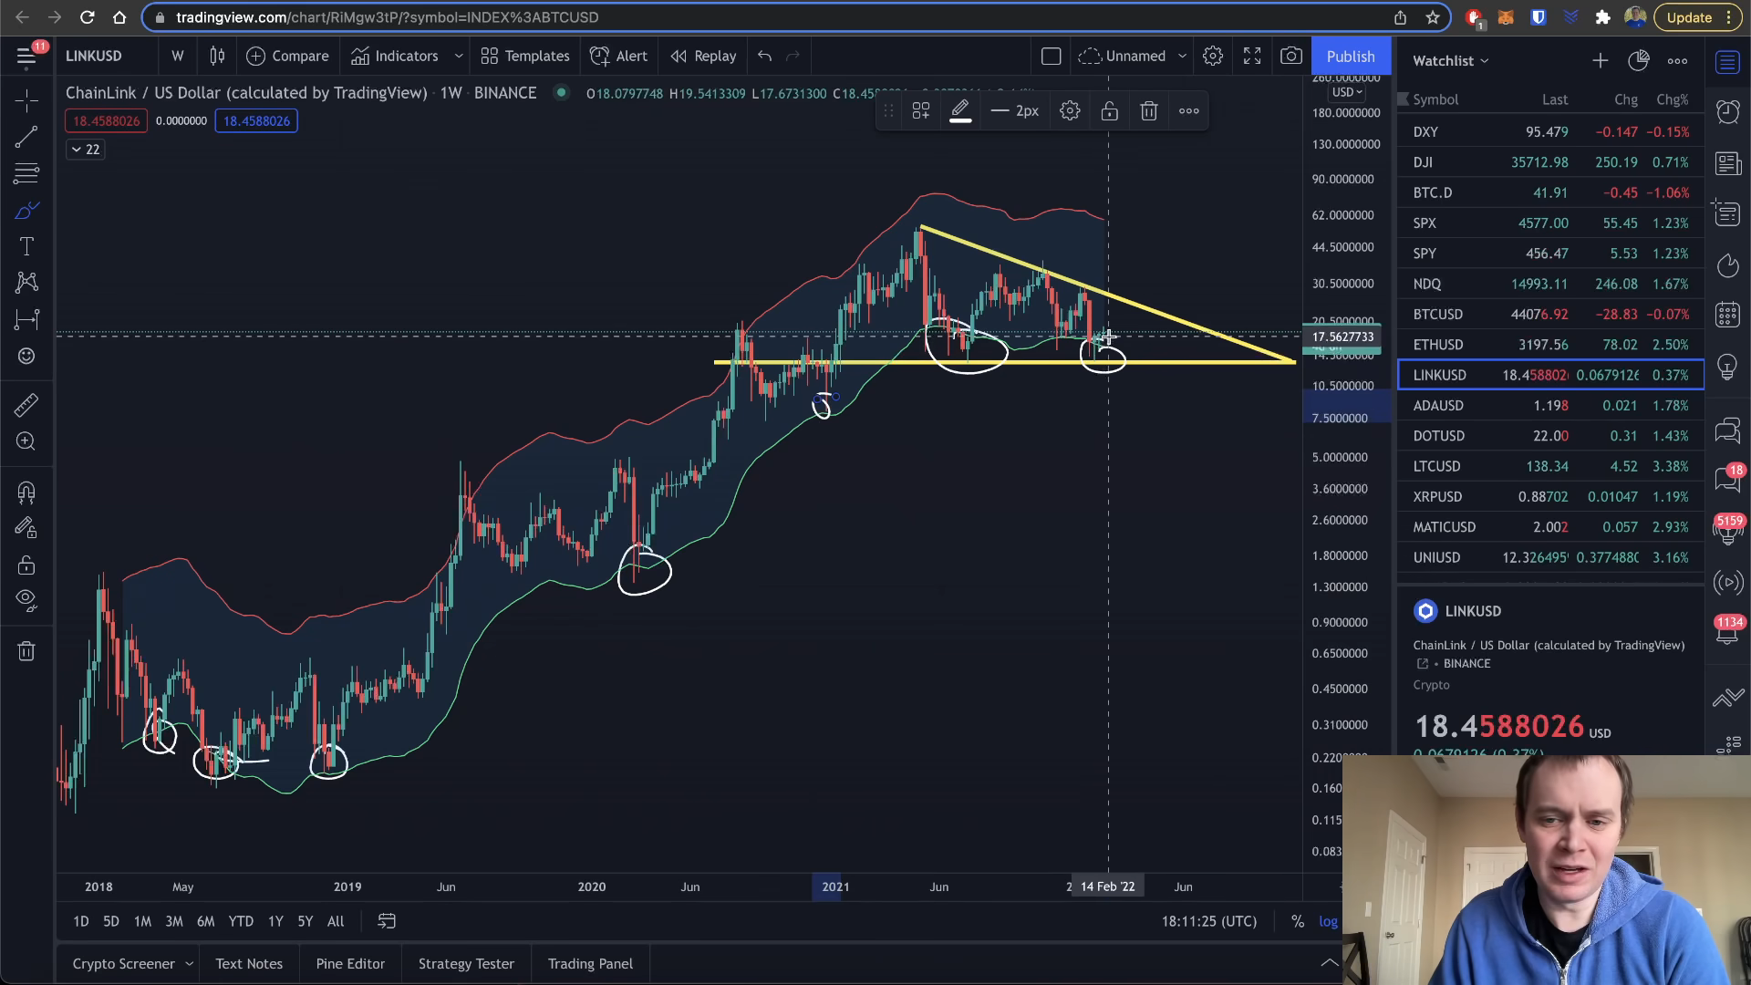Screen dimensions: 1751x985
Task: Hide all drawings with the eye icon
Action: tap(26, 599)
